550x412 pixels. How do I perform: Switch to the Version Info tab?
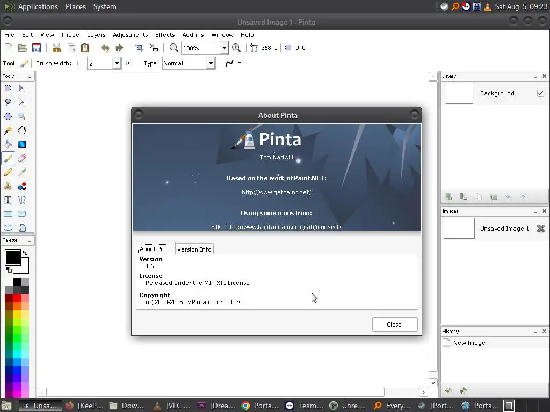click(194, 249)
